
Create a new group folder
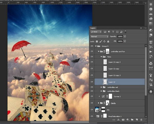point(132,120)
